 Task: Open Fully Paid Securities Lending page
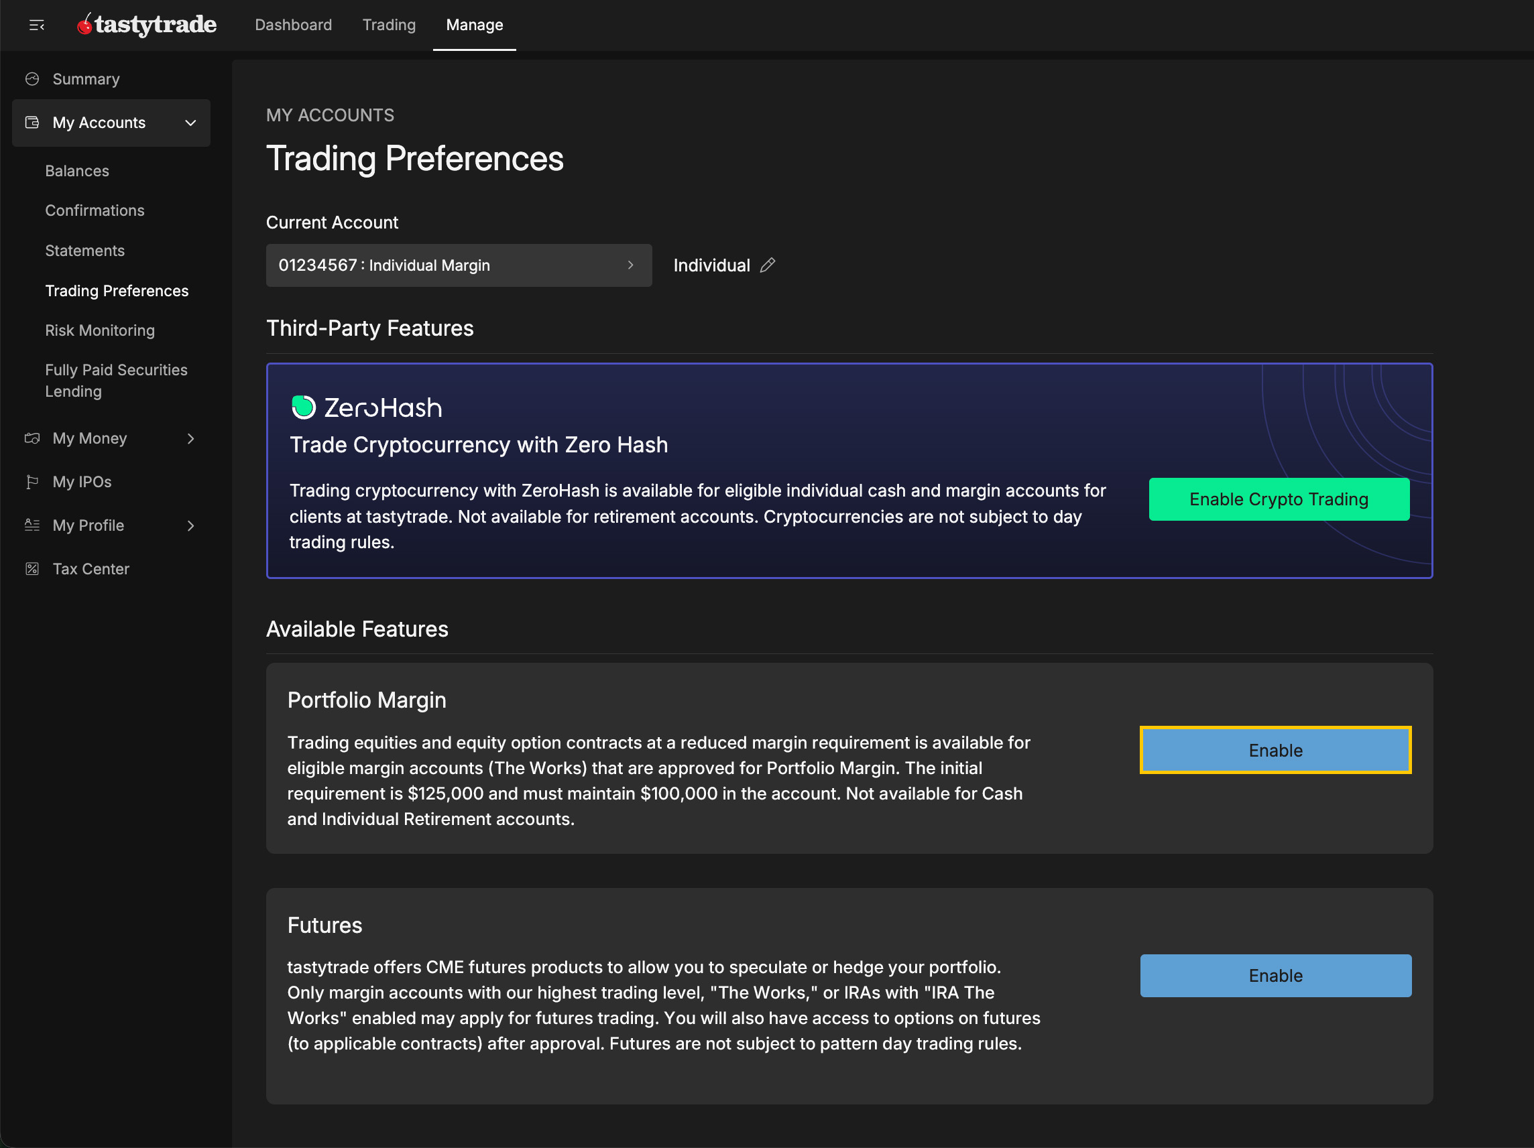pyautogui.click(x=116, y=381)
